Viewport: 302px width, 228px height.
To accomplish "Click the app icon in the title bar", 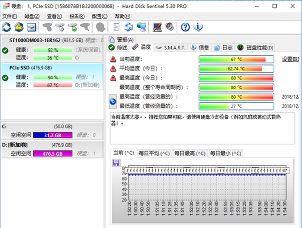I will (6, 6).
